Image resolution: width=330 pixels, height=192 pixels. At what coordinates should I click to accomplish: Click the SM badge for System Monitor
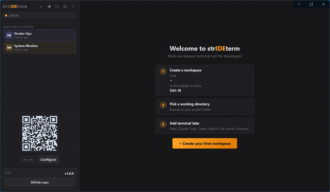coord(9,47)
